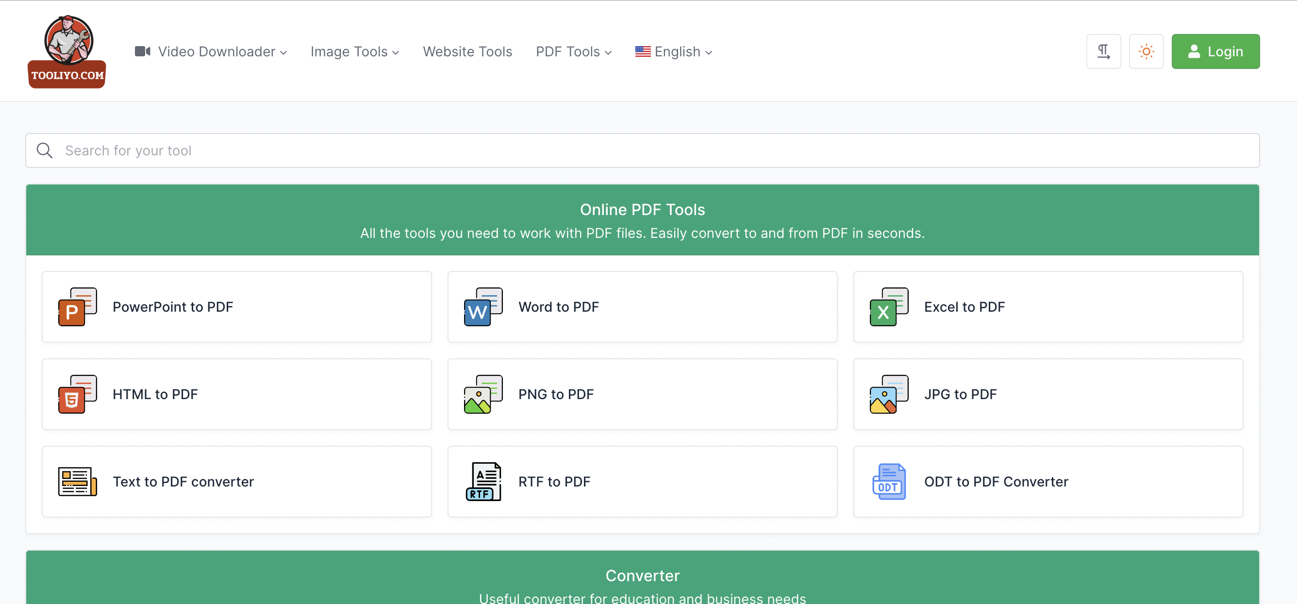This screenshot has height=604, width=1297.
Task: Toggle light/dark mode with the sun icon
Action: coord(1146,51)
